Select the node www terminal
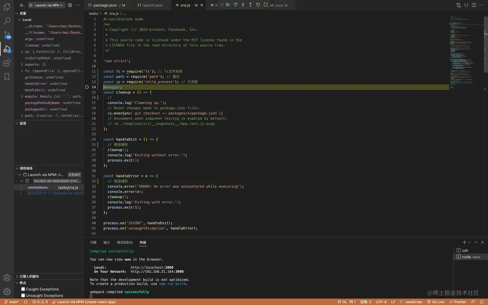 (x=471, y=257)
